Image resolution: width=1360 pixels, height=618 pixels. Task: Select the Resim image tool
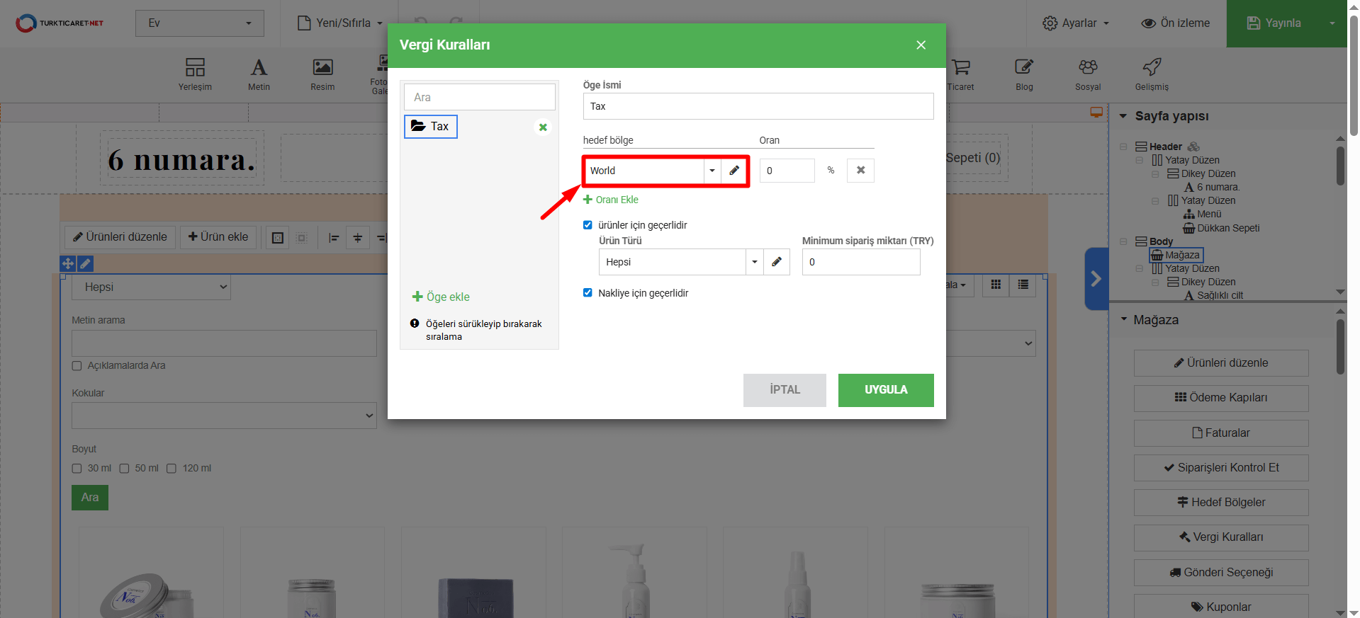322,74
